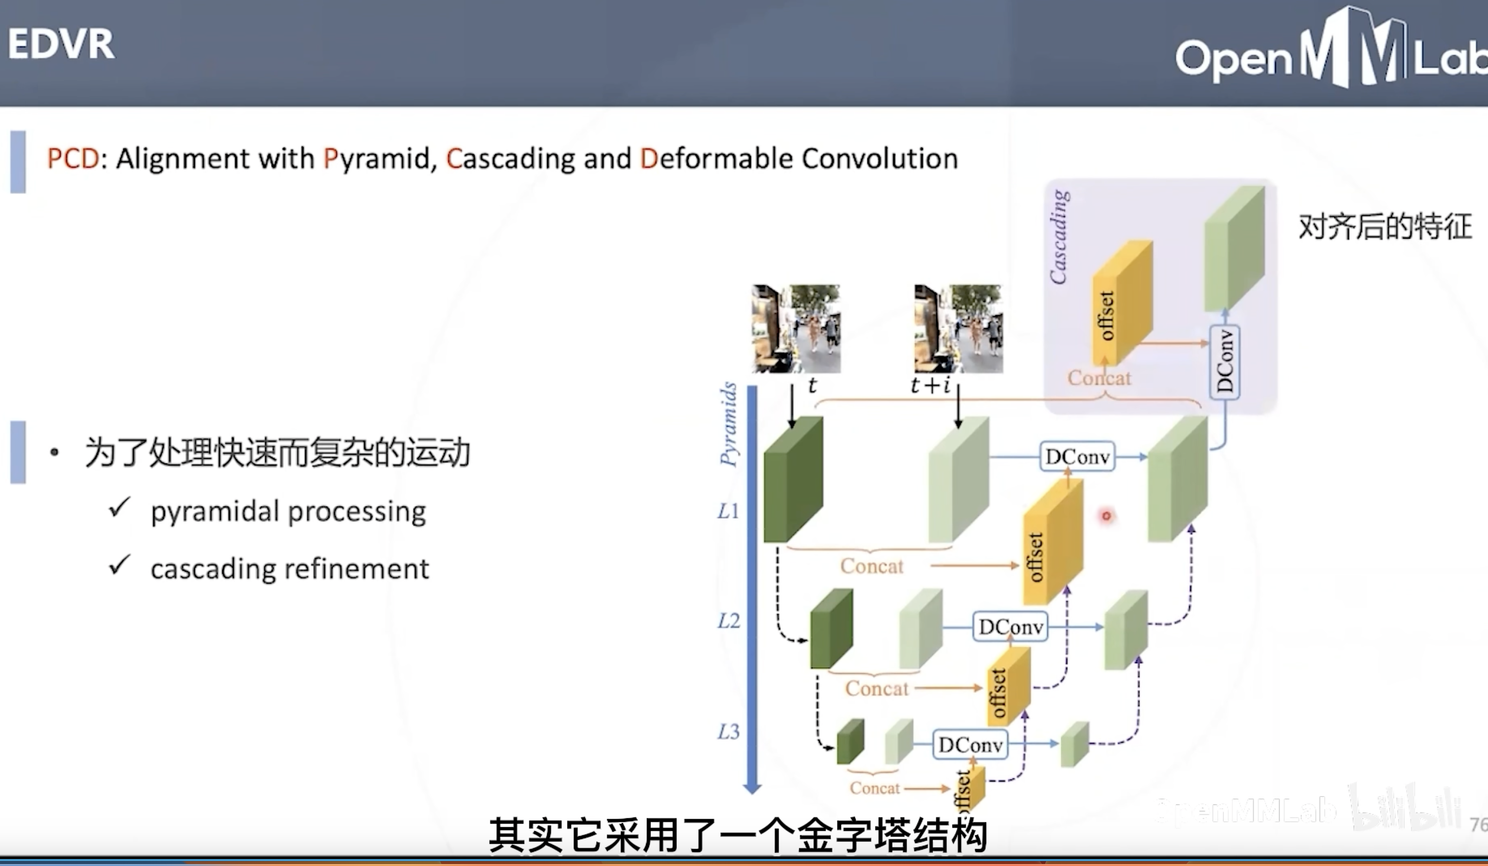Click the L1 Concat label
The image size is (1488, 866).
point(871,566)
